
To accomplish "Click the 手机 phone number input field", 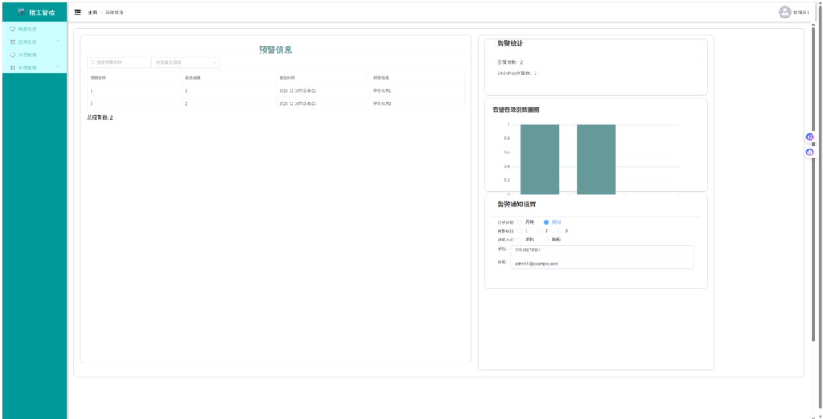I will click(601, 251).
